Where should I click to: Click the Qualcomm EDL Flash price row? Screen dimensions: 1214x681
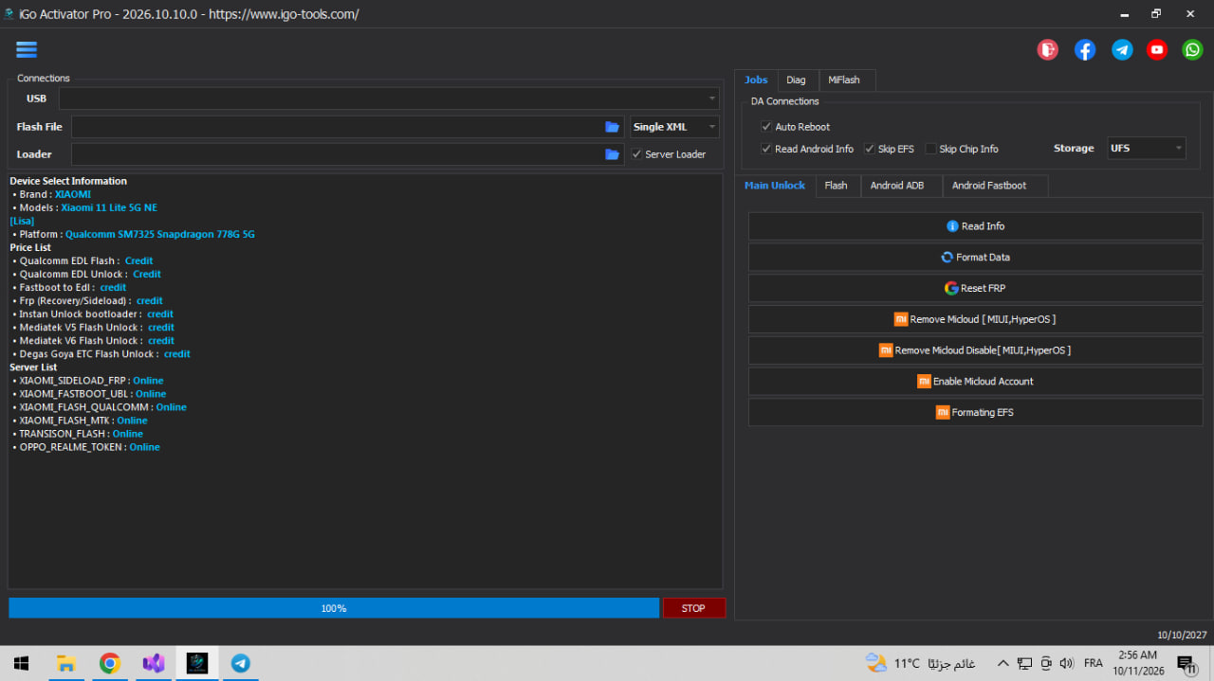point(83,260)
